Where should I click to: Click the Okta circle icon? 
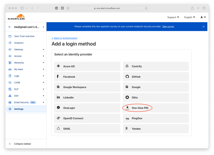pyautogui.click(x=127, y=97)
